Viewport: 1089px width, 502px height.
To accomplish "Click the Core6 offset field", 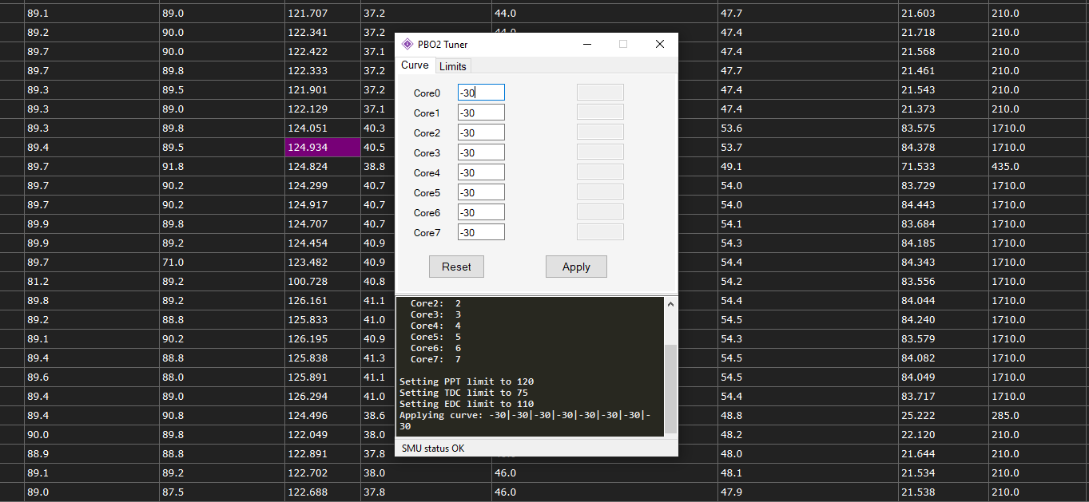I will 481,213.
